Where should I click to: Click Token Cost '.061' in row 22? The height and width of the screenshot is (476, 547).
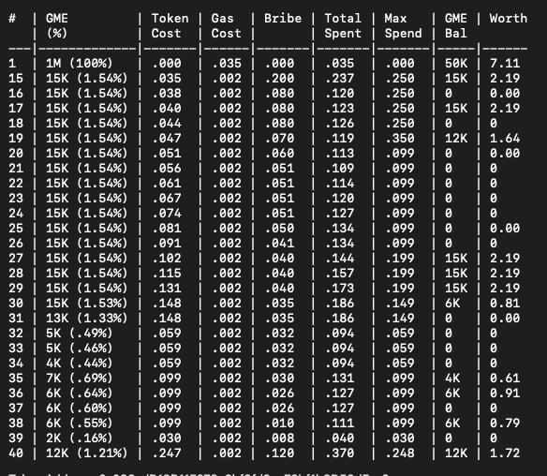click(167, 184)
